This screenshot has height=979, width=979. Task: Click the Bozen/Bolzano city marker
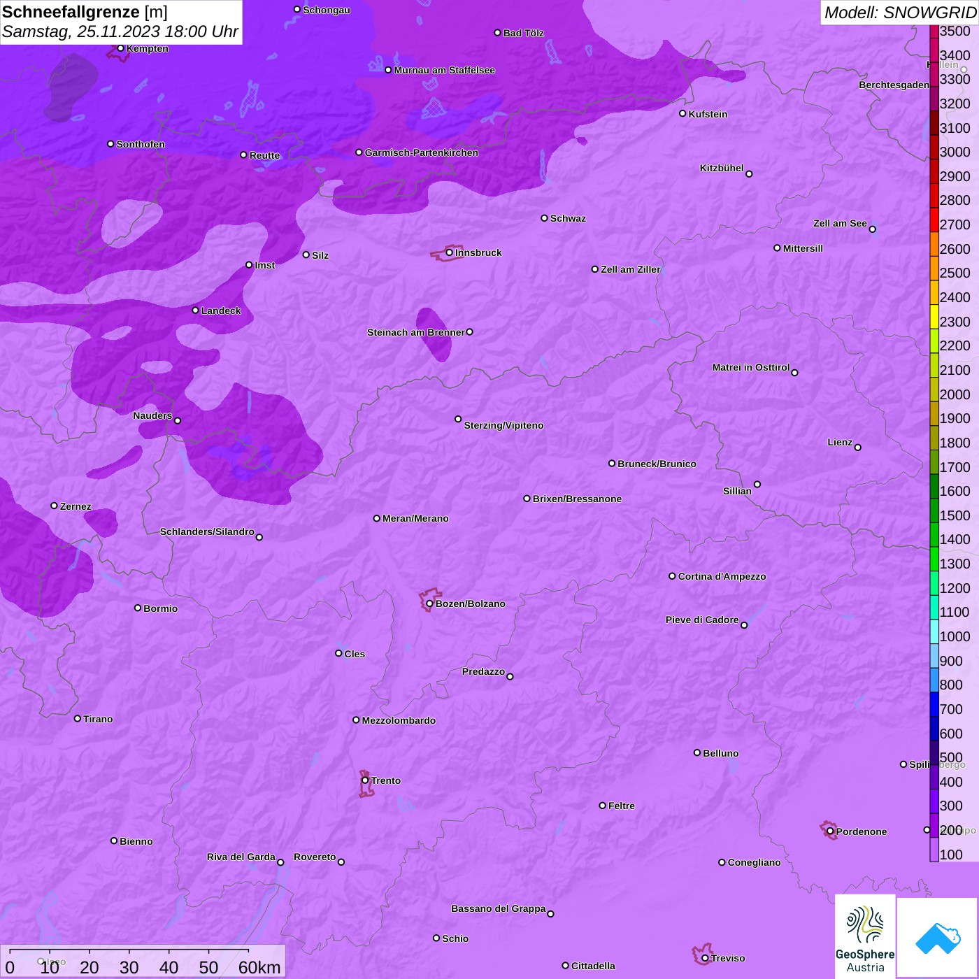(x=429, y=603)
